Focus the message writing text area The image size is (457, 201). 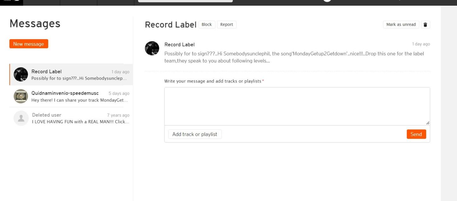point(297,106)
